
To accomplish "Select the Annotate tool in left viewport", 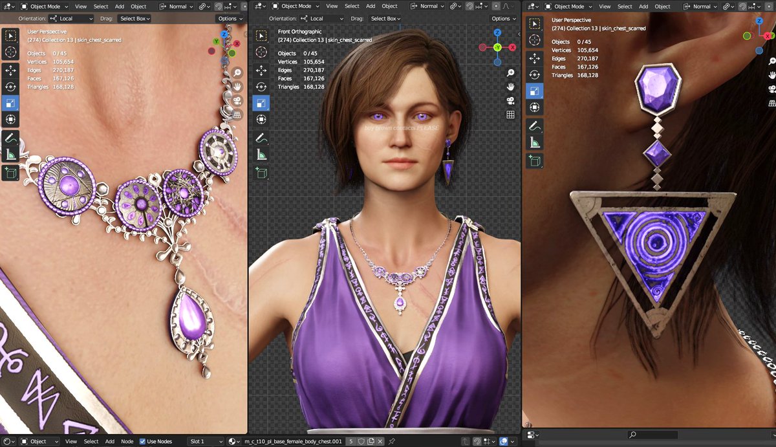I will (x=10, y=138).
